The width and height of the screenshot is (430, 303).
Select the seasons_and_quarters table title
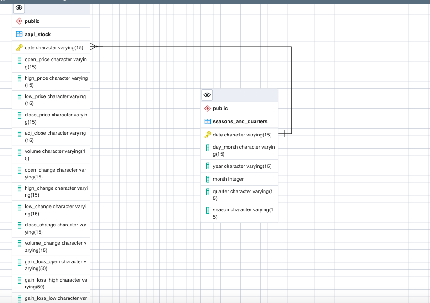click(240, 121)
